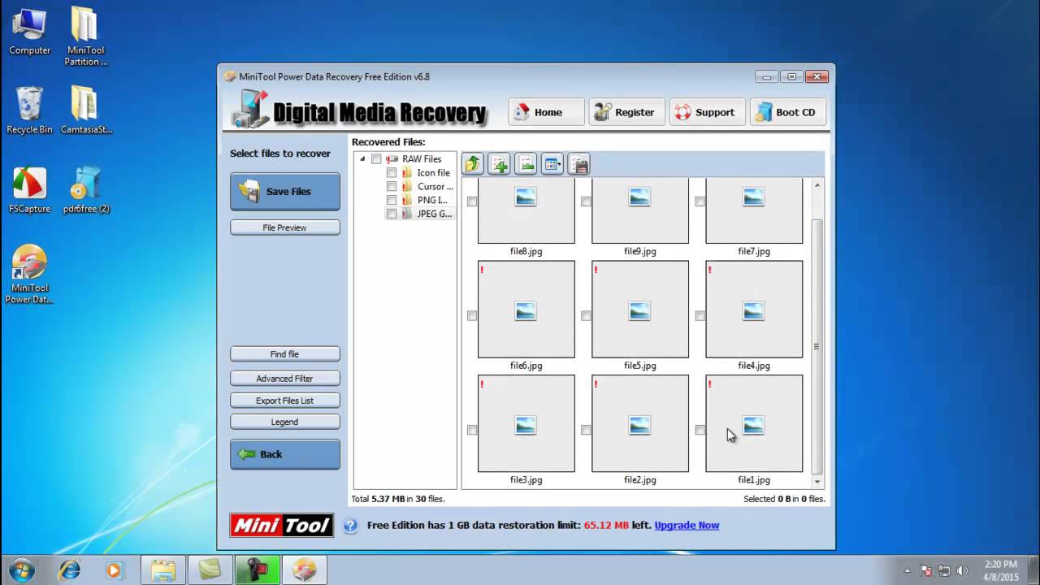The image size is (1040, 585).
Task: Check the box next to file8.jpg
Action: coord(472,201)
